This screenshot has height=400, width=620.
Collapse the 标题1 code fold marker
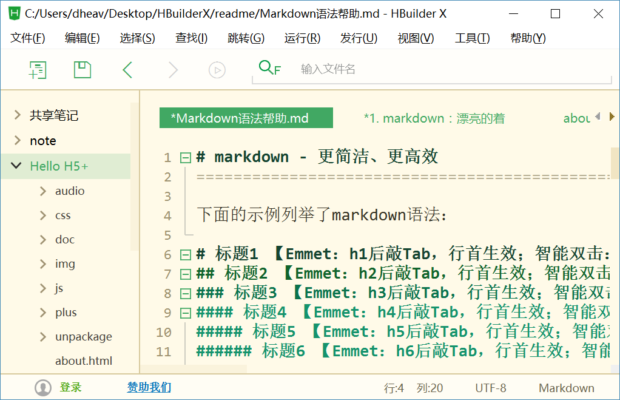tap(185, 254)
